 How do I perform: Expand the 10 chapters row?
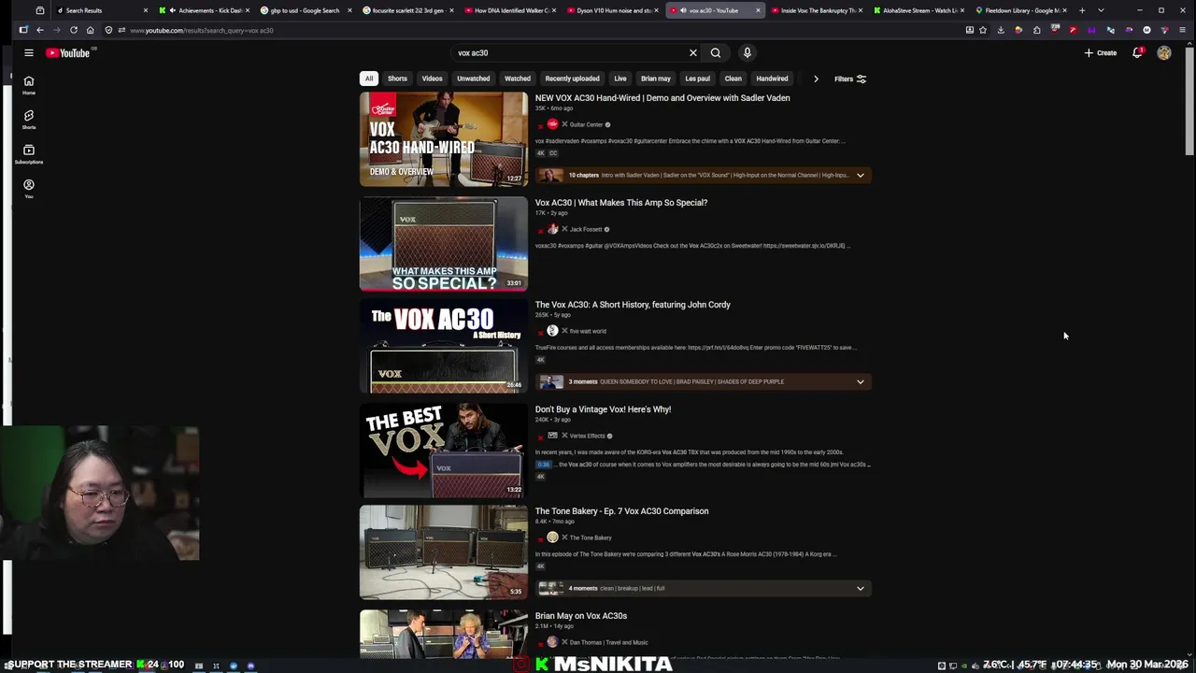[861, 175]
